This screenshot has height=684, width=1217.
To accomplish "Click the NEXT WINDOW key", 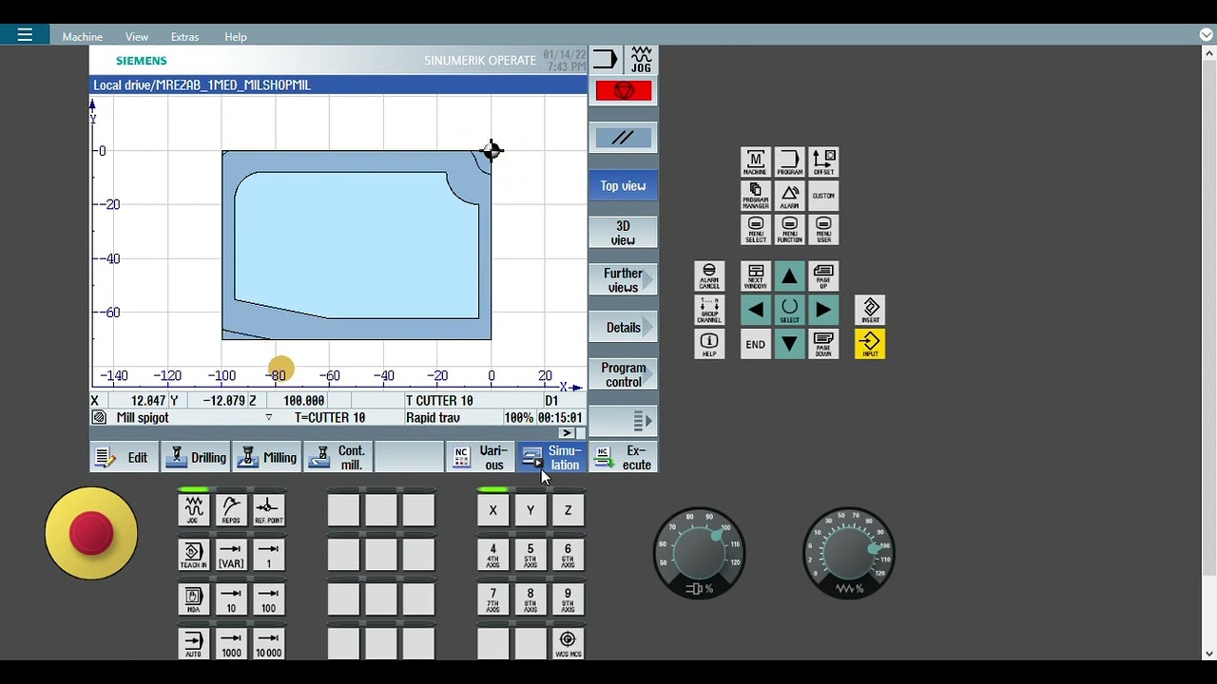I will coord(755,276).
